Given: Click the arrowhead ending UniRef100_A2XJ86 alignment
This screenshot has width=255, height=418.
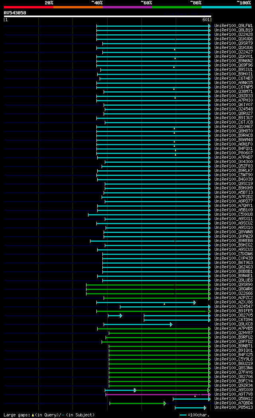Looking at the screenshot, I should [195, 303].
